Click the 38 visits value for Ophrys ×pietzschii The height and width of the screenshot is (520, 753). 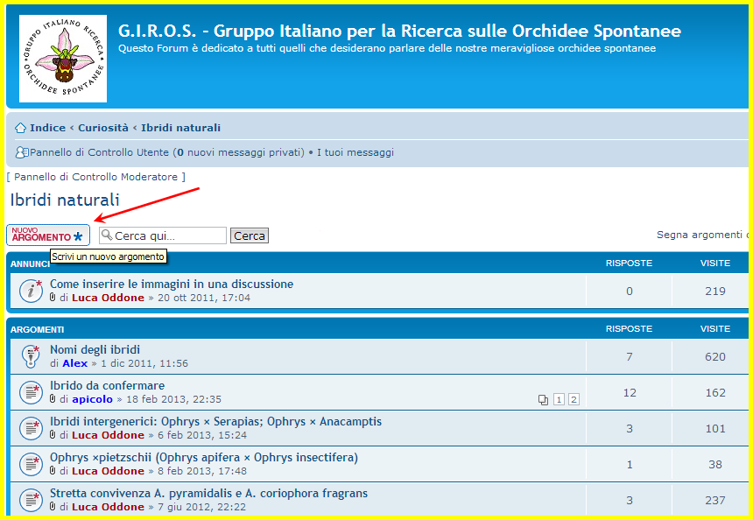(715, 464)
